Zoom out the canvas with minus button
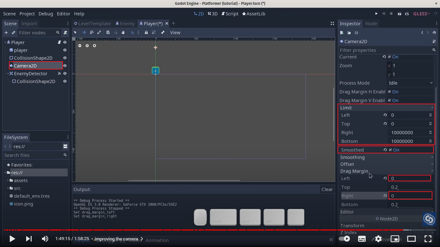 pyautogui.click(x=80, y=45)
